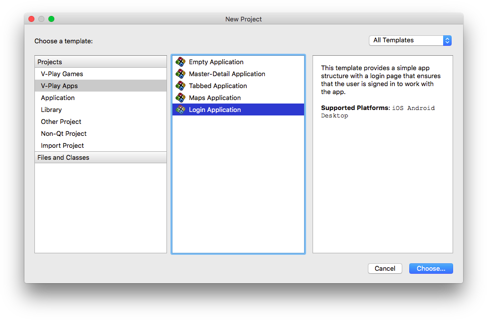The height and width of the screenshot is (320, 487).
Task: Click the Projects section header
Action: tap(50, 62)
